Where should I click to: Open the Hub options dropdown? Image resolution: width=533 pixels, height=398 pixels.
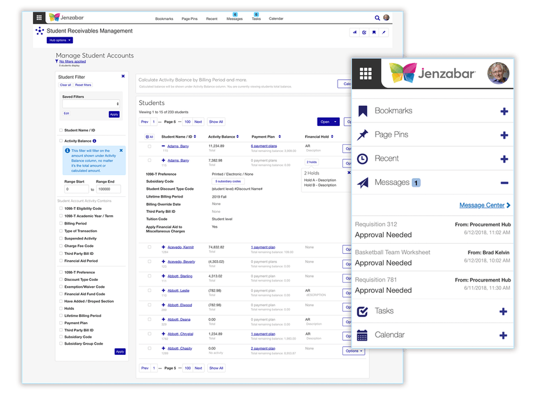pos(60,40)
